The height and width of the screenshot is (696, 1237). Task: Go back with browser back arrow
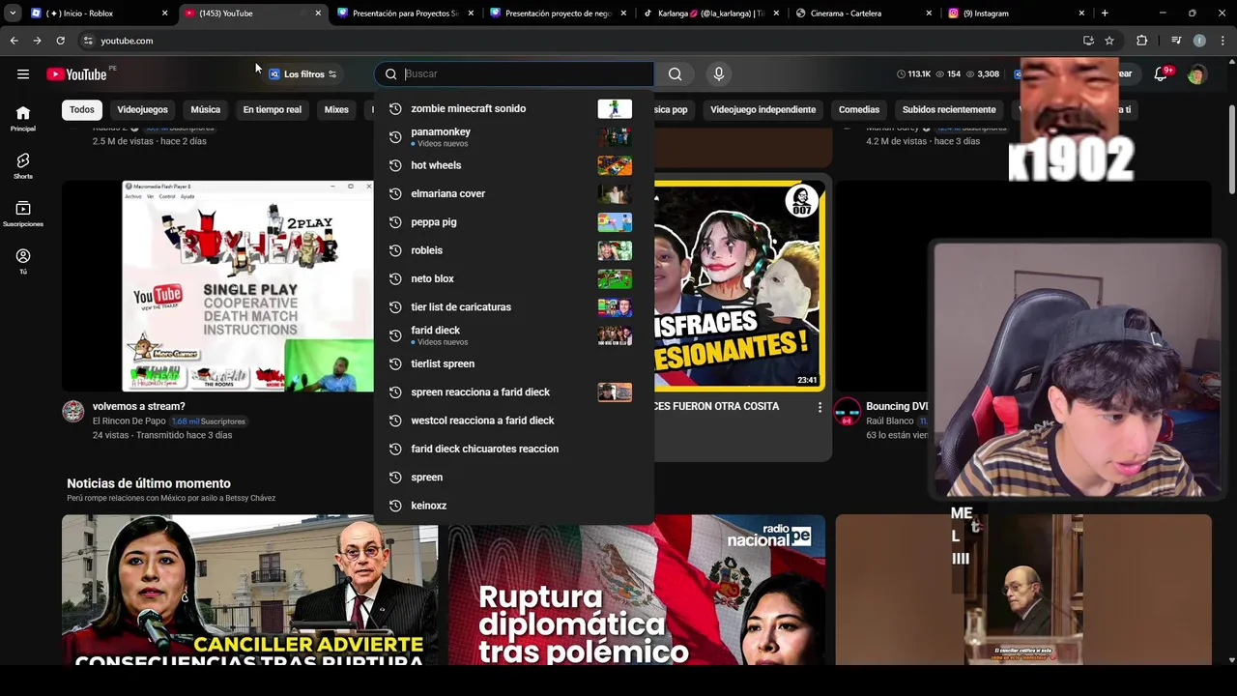[x=14, y=41]
